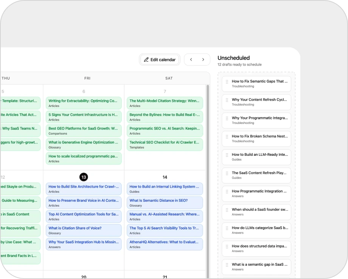348x279 pixels.
Task: Click the FRI column header
Action: (x=87, y=78)
